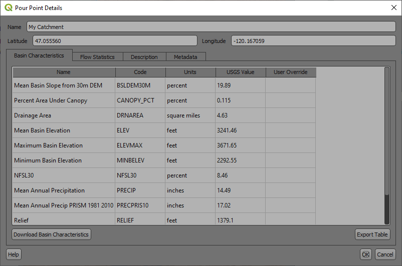Click User Override cell for Mean Annual Precipitation
Screen dimensions: 402x266
tap(291, 190)
